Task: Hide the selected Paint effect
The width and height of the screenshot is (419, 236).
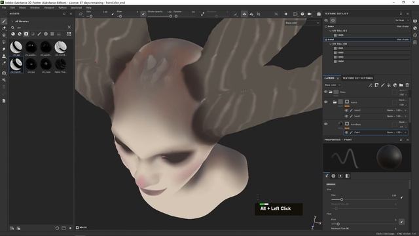Action: (x=346, y=132)
